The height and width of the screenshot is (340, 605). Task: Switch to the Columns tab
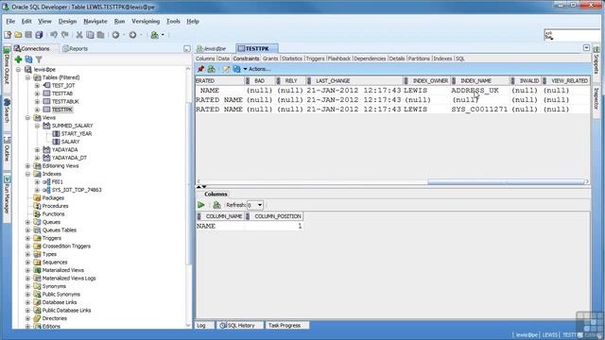[205, 59]
